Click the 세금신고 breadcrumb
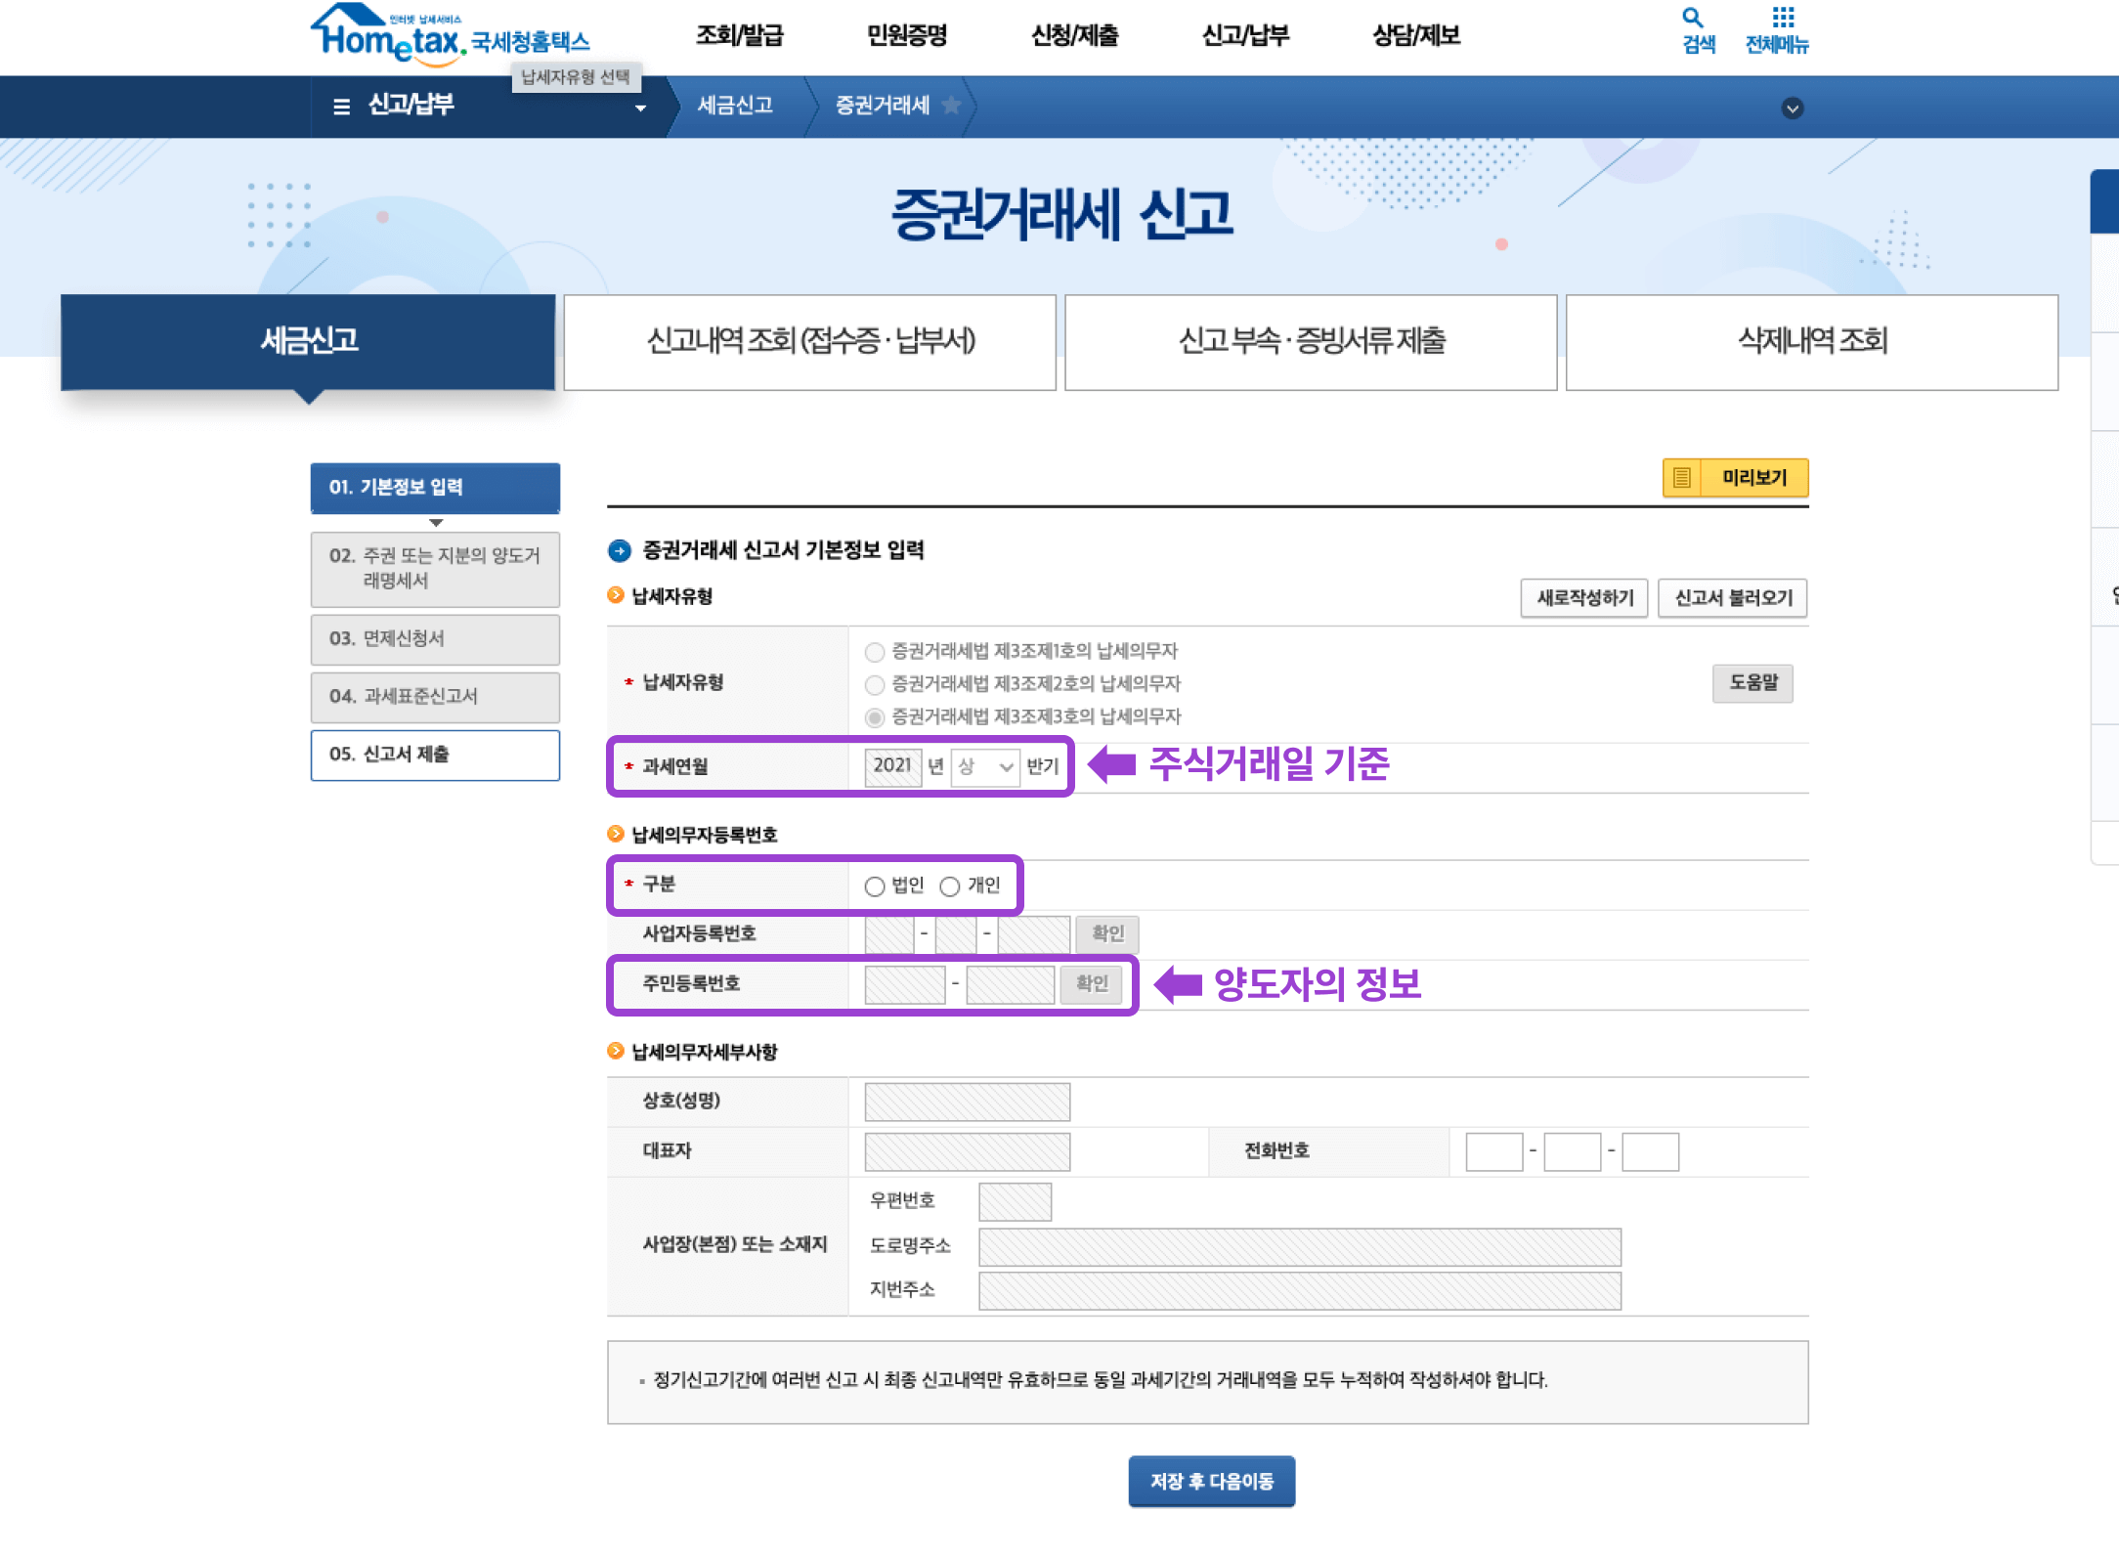Viewport: 2119px width, 1558px height. coord(735,106)
